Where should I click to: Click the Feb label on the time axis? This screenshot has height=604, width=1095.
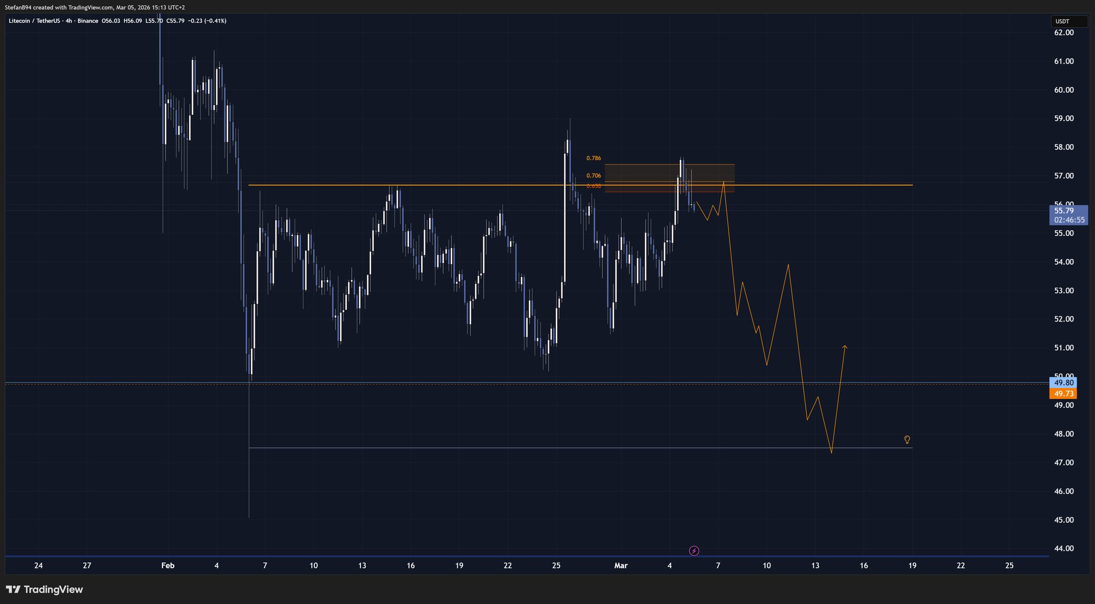[168, 566]
